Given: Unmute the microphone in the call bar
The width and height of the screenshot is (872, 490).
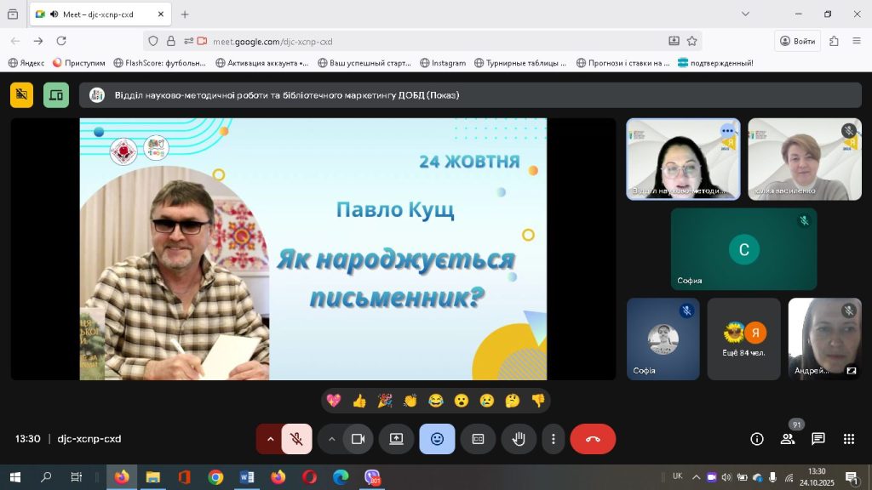Looking at the screenshot, I should (x=296, y=439).
